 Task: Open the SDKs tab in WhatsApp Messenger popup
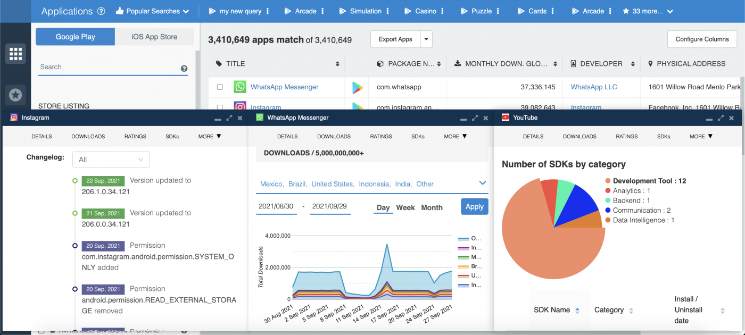point(418,136)
